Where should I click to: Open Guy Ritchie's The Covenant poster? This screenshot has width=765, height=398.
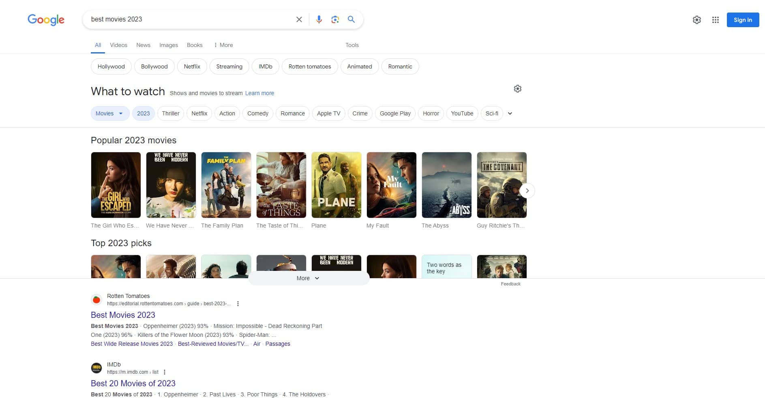point(502,185)
